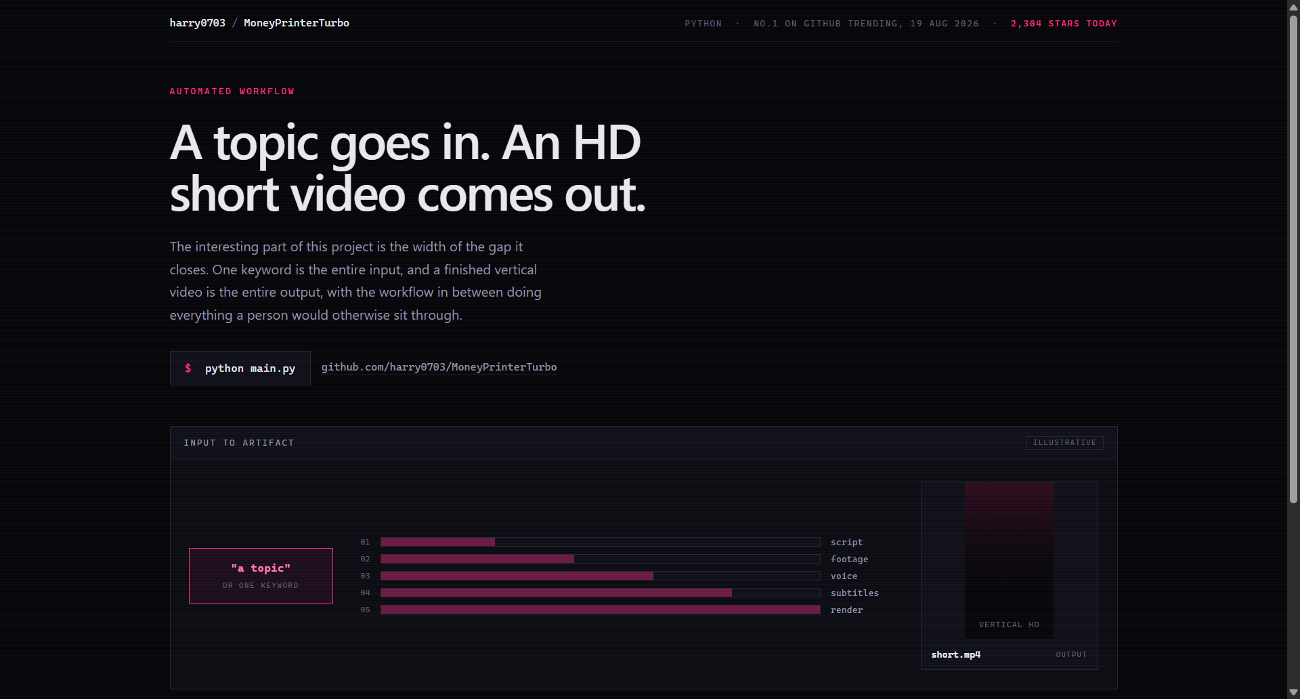Click the intro paragraph about the project

(355, 281)
